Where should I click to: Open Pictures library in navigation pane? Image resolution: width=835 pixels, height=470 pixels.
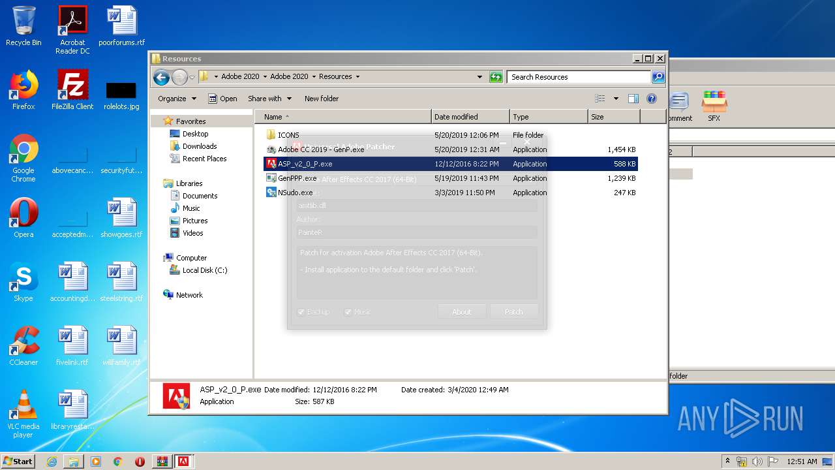[195, 221]
